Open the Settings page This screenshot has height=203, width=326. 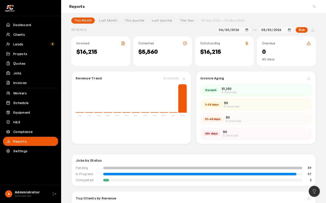pos(31,151)
